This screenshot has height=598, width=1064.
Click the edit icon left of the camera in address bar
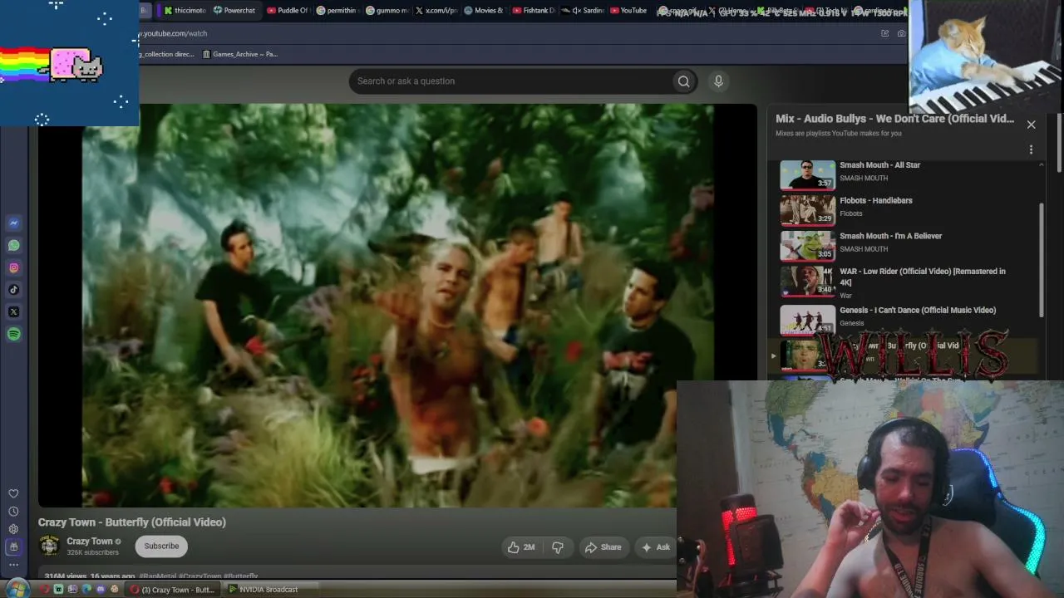tap(884, 33)
